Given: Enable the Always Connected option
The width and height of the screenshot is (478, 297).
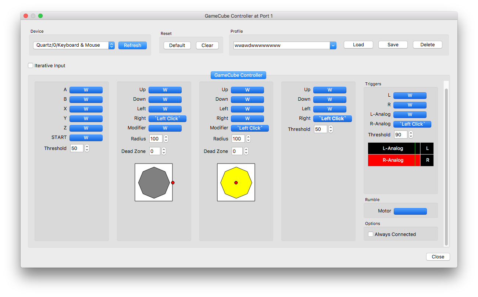Looking at the screenshot, I should point(371,234).
